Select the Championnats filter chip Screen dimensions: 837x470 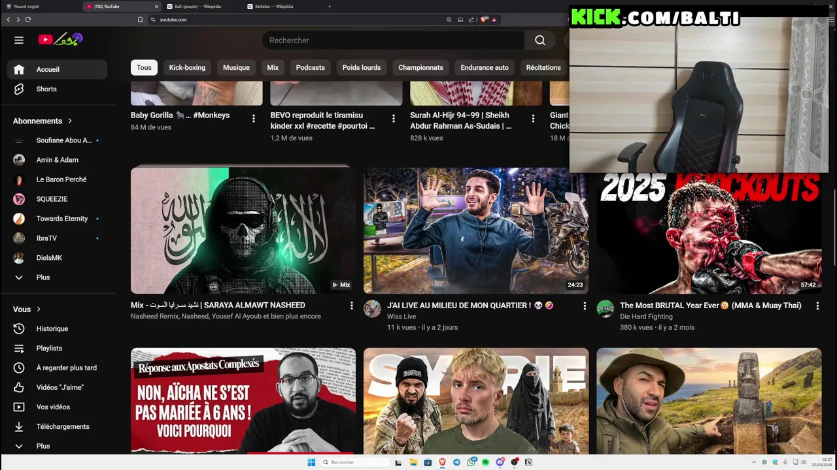click(x=420, y=67)
